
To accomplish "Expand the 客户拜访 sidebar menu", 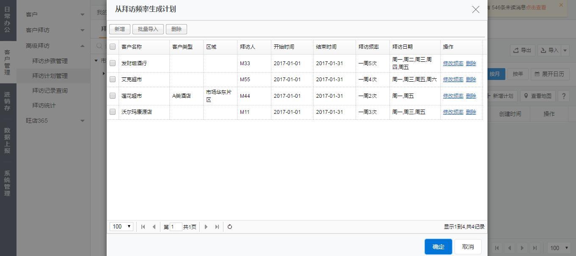I will click(54, 30).
